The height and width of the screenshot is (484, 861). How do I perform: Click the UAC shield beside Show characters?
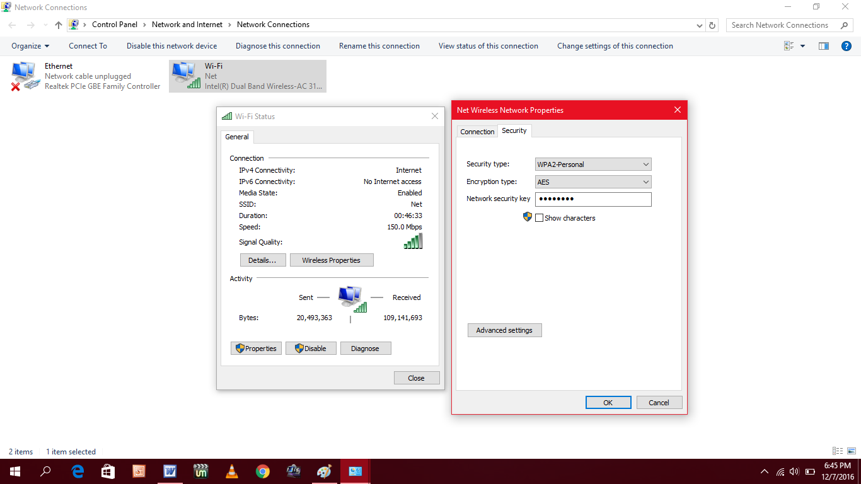pos(527,217)
